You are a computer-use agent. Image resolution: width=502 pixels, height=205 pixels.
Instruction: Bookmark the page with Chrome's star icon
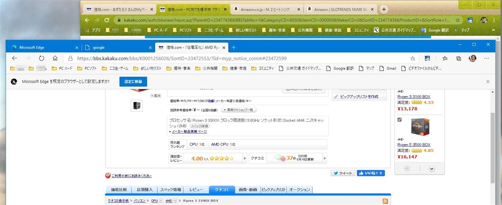pyautogui.click(x=458, y=20)
